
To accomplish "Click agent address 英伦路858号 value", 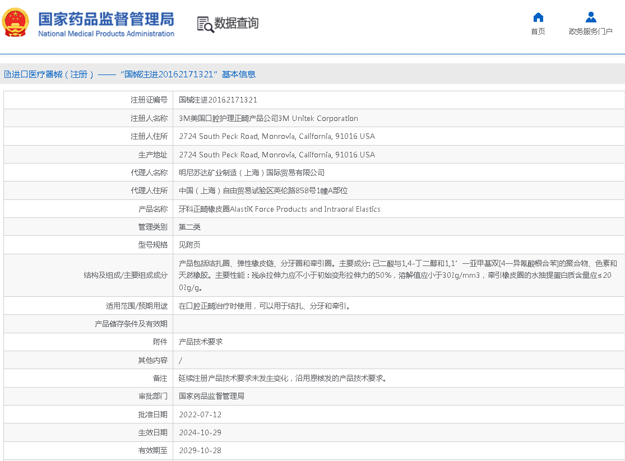I will (x=263, y=190).
